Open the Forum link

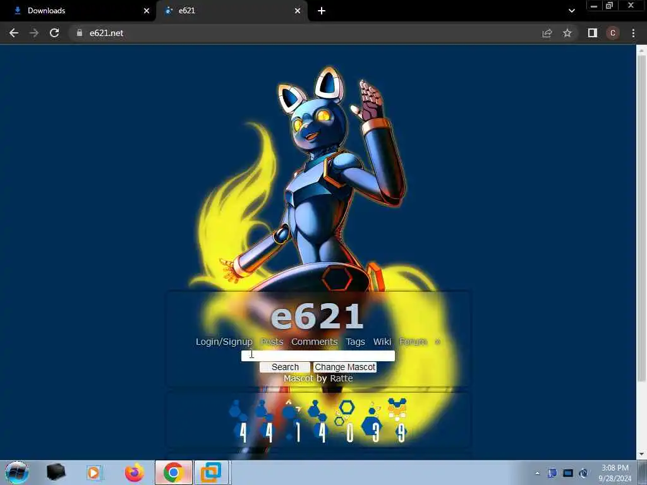(413, 342)
